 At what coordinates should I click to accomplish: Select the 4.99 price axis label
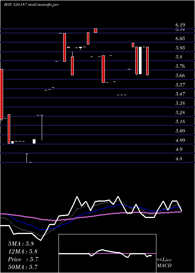pyautogui.click(x=180, y=140)
